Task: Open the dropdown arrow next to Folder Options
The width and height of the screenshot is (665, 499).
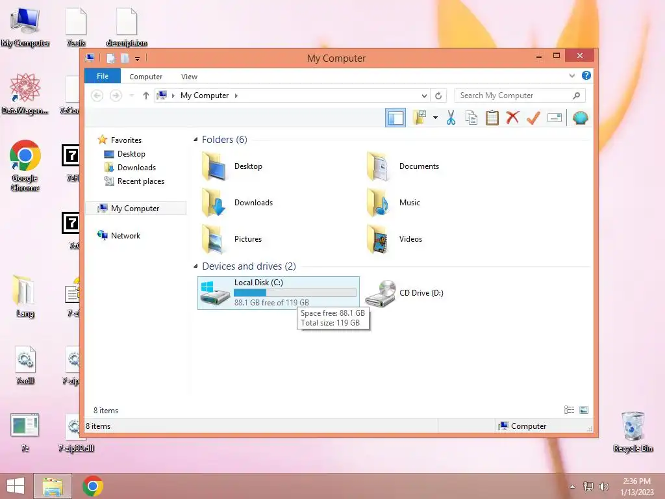Action: coord(435,118)
